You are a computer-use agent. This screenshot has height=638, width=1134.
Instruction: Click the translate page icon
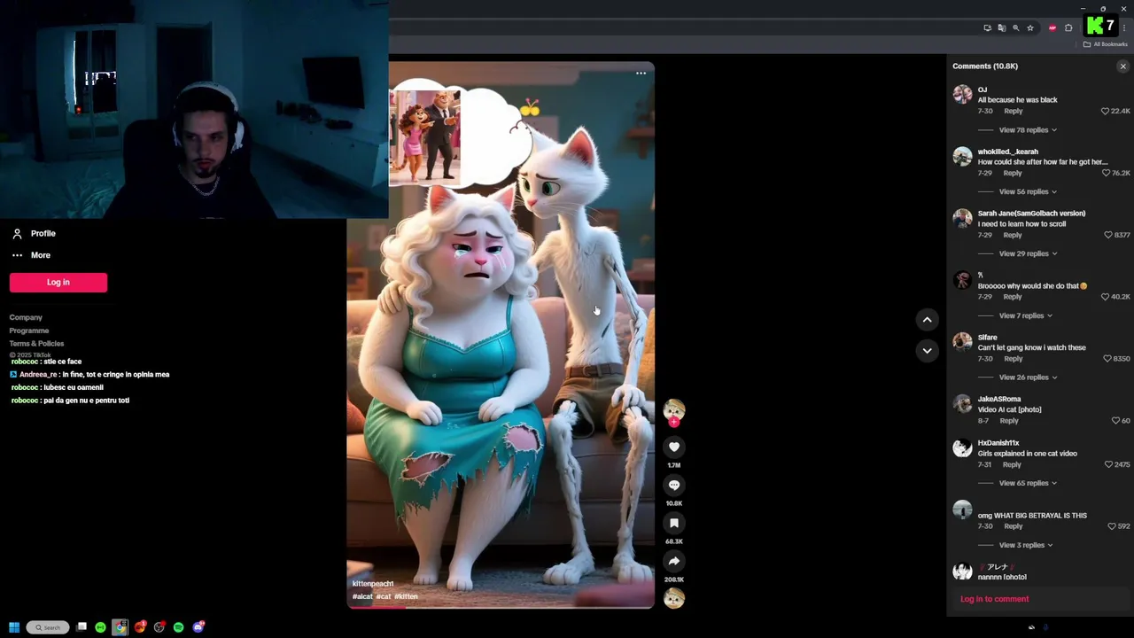1001,28
